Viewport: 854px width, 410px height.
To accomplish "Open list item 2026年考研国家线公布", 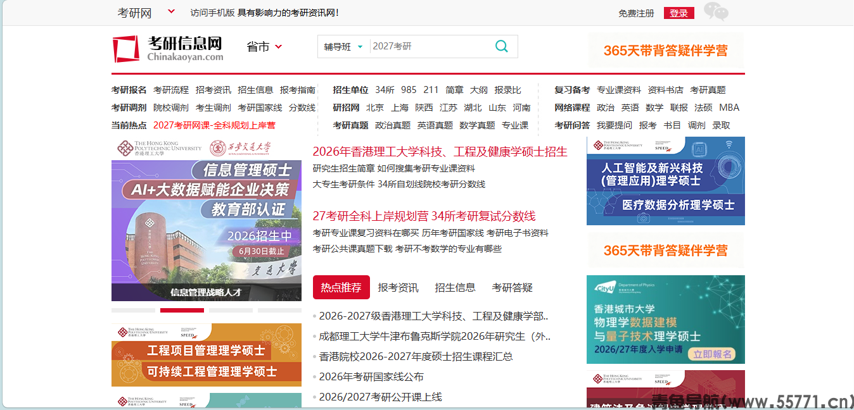I will click(x=371, y=376).
